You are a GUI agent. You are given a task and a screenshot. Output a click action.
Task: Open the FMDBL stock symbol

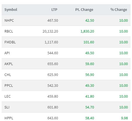pyautogui.click(x=10, y=42)
